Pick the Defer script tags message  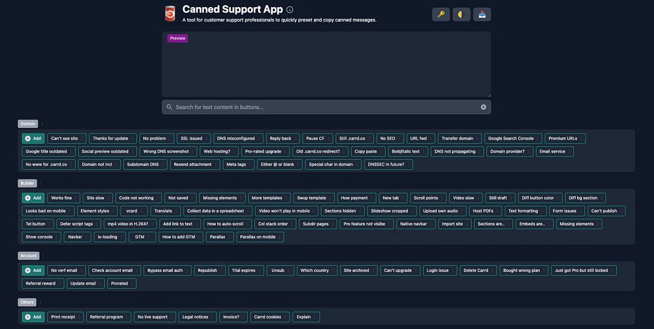point(79,224)
